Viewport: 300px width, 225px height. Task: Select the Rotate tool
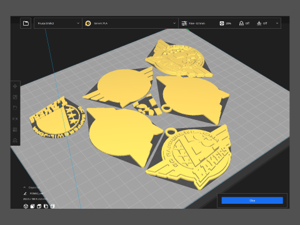(15, 108)
